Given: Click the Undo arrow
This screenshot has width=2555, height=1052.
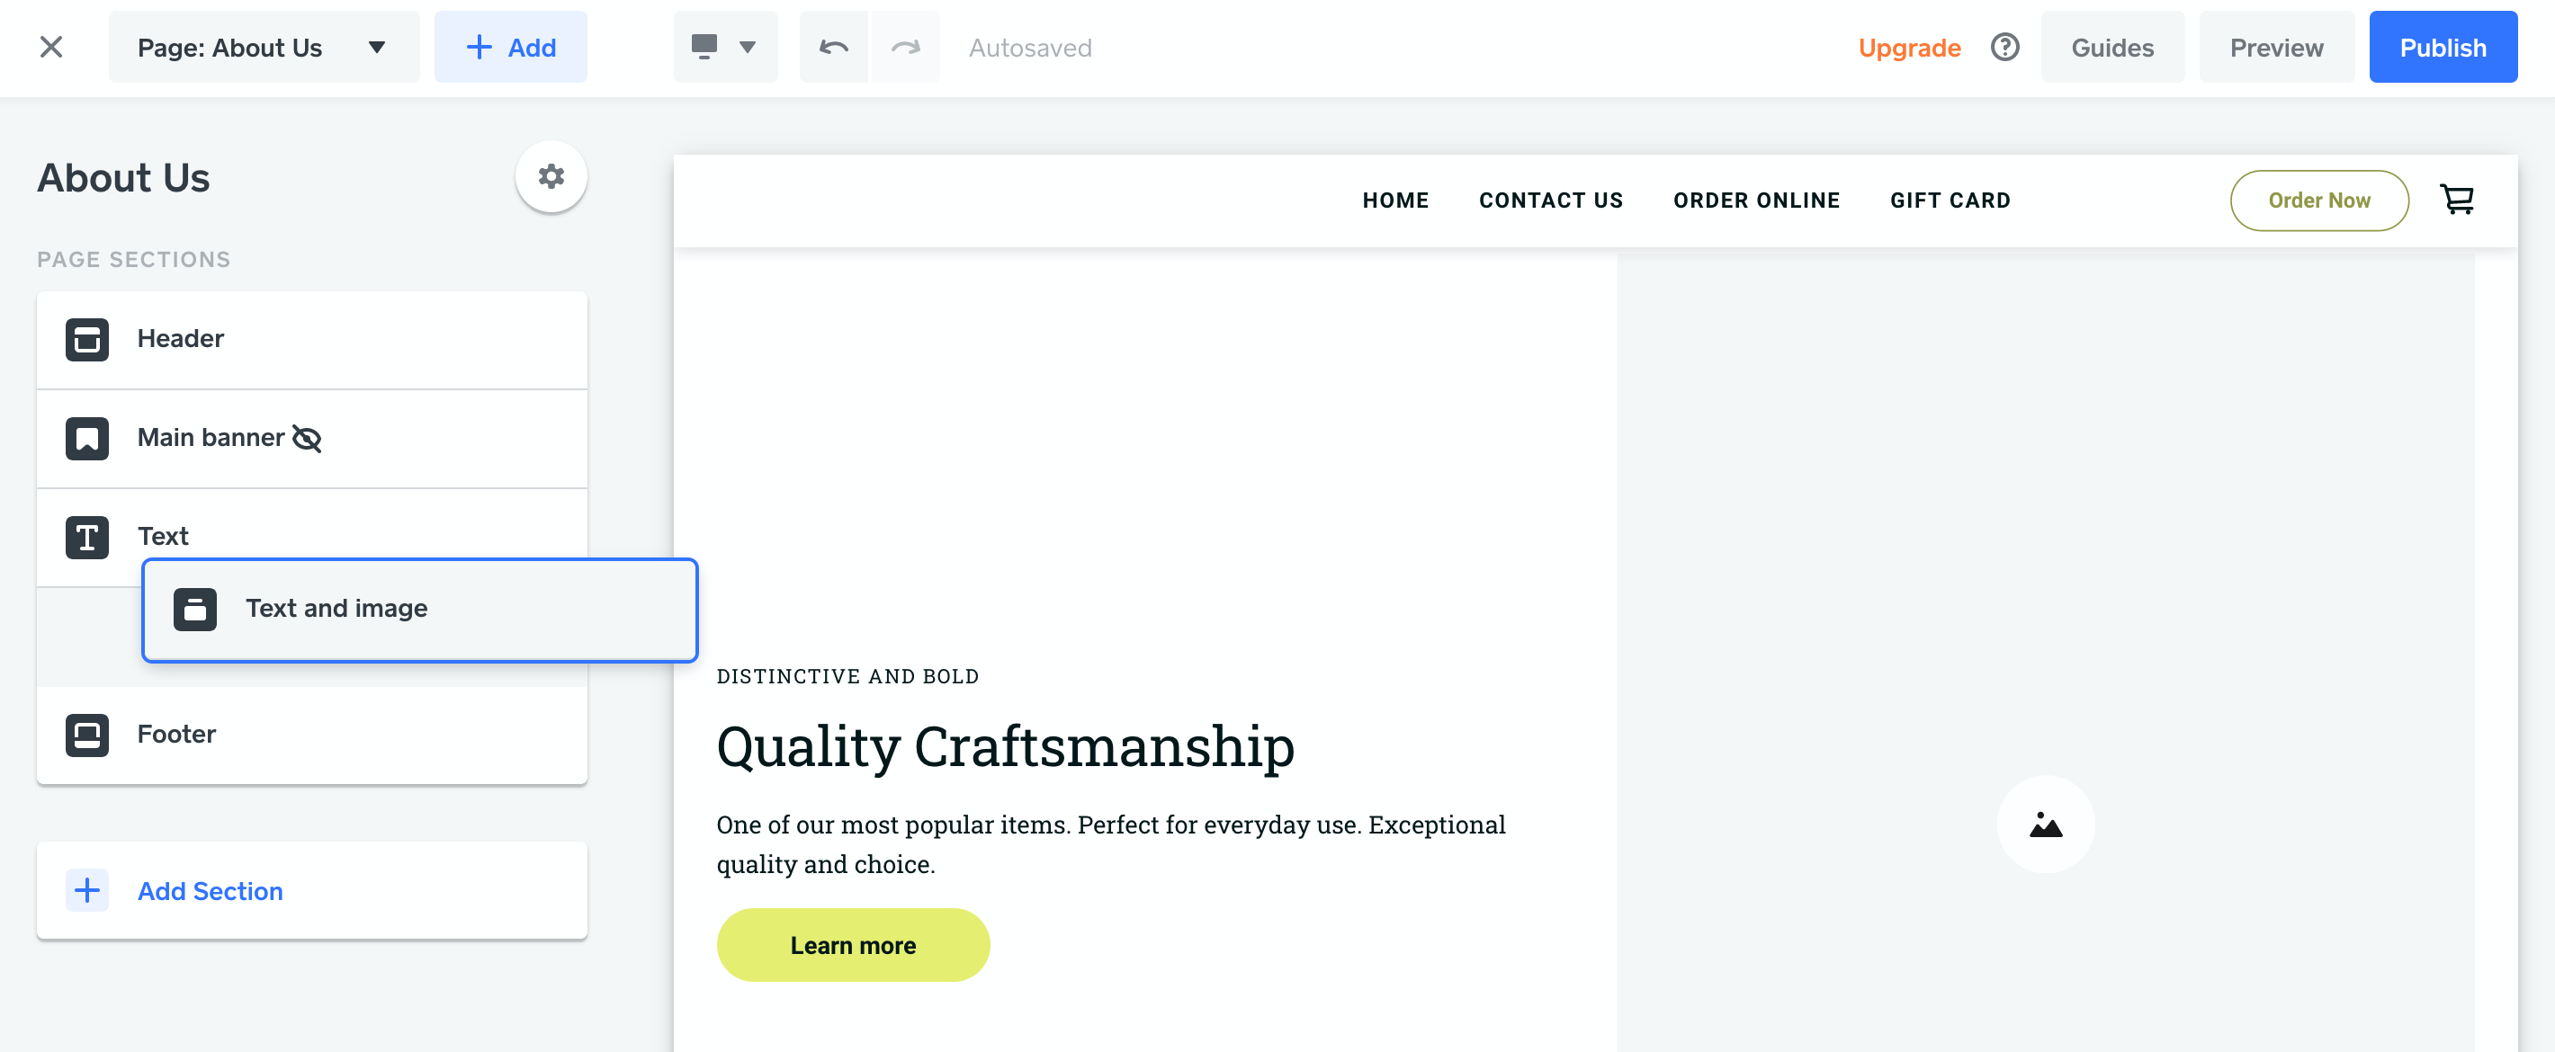Looking at the screenshot, I should (x=833, y=47).
